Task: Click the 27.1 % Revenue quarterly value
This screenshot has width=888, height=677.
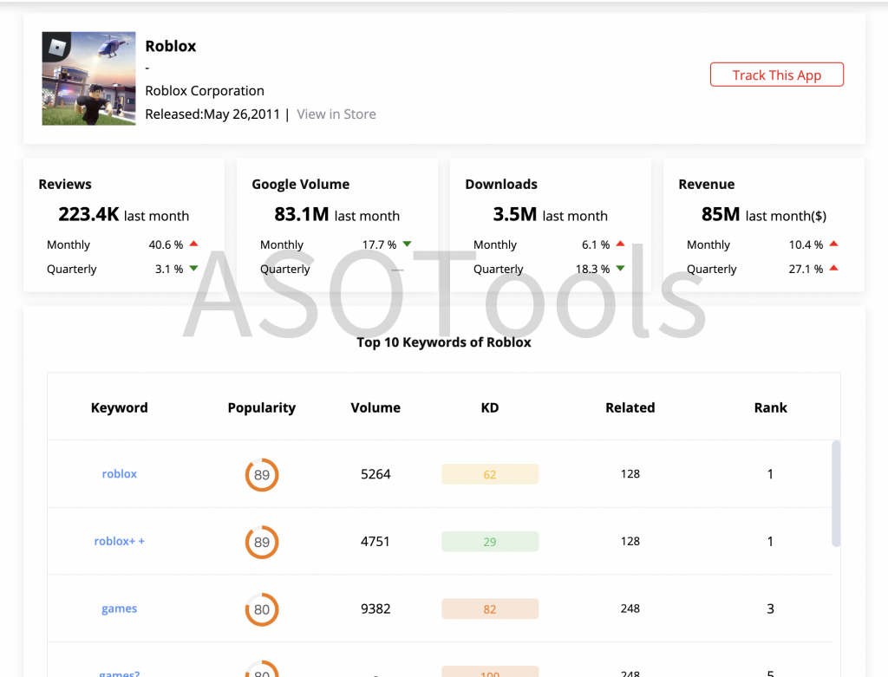Action: click(806, 269)
